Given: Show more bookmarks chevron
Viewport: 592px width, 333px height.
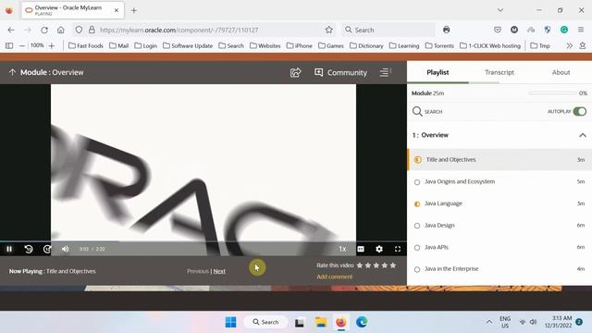Looking at the screenshot, I should (570, 45).
